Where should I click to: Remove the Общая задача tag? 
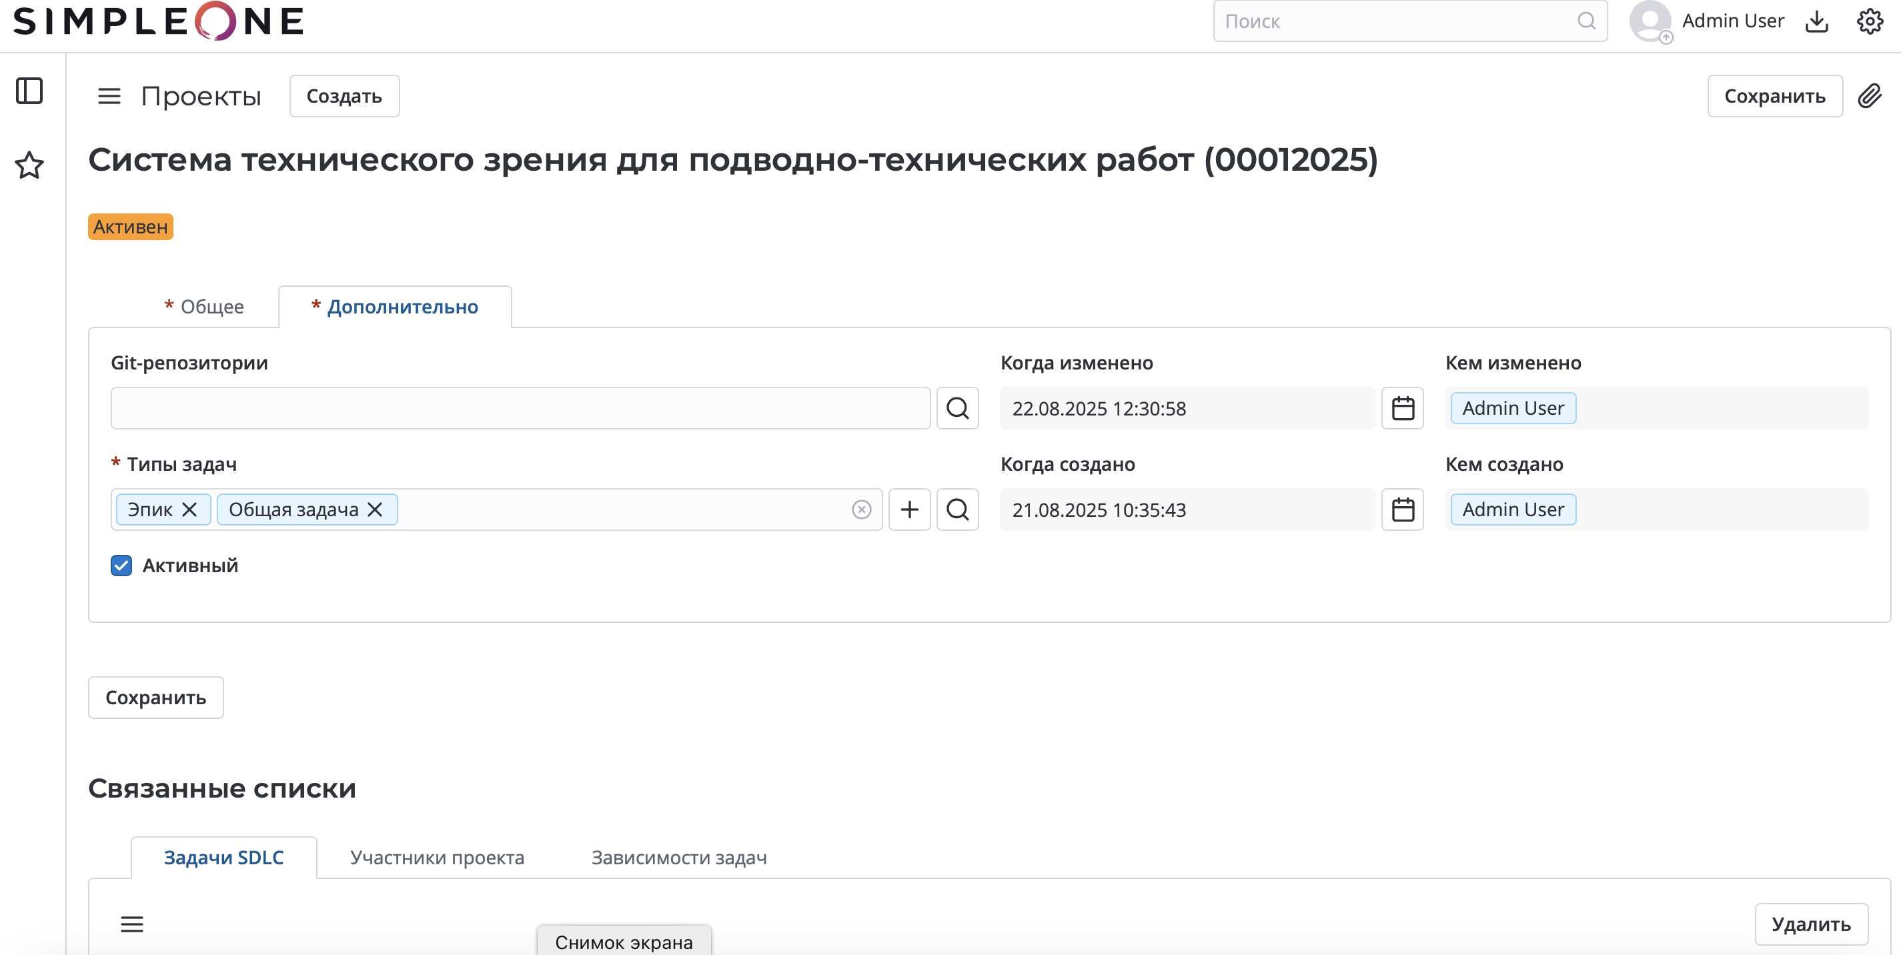coord(375,510)
